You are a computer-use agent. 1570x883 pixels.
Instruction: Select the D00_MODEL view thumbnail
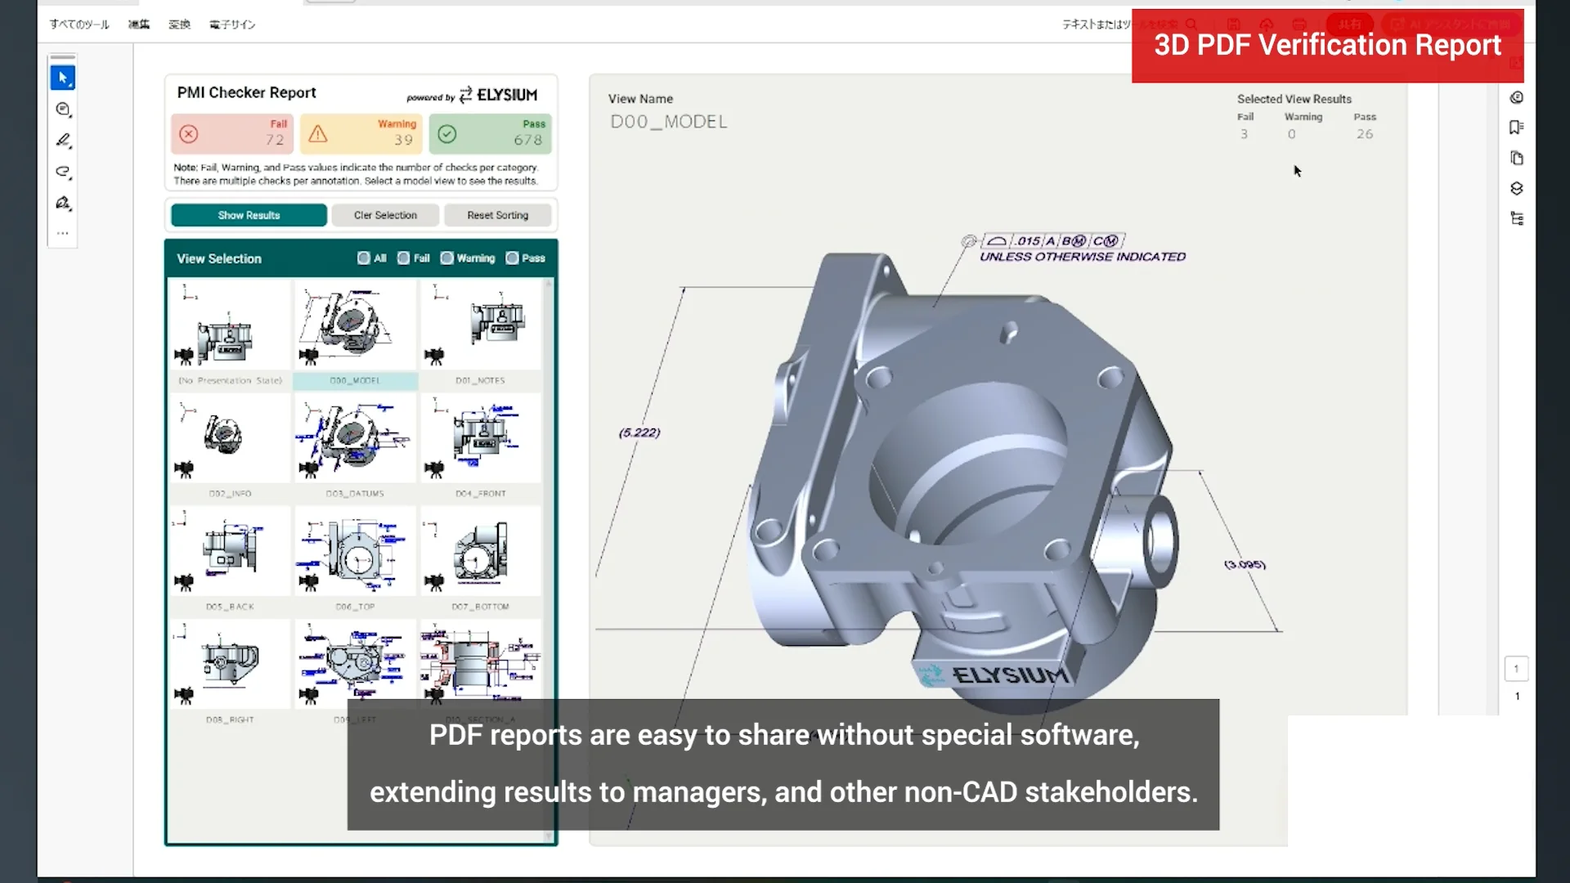point(355,325)
